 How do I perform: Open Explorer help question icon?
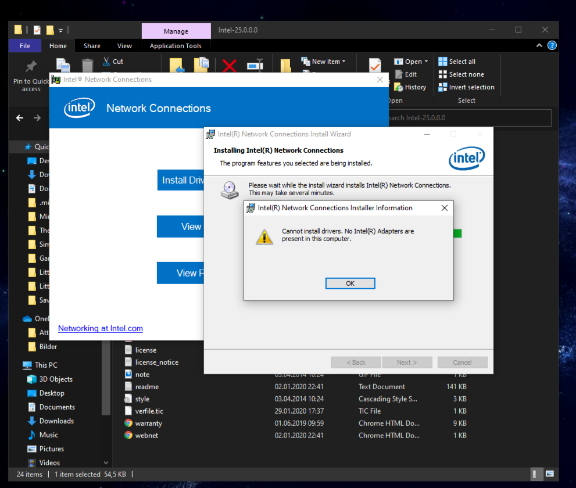552,45
